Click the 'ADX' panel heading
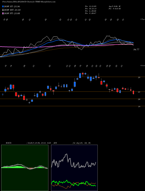 point(55,143)
